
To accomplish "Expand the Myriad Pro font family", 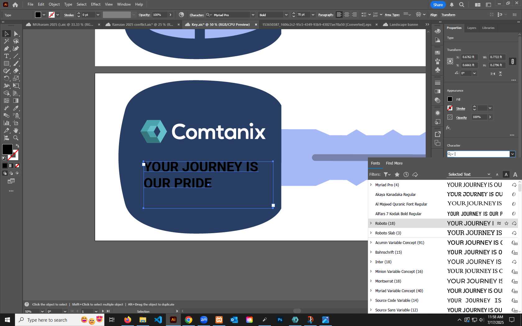I will [371, 185].
